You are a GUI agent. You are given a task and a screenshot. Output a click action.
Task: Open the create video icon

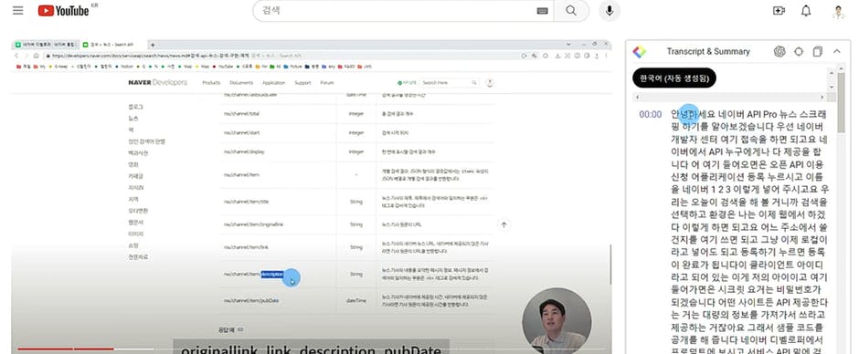779,11
